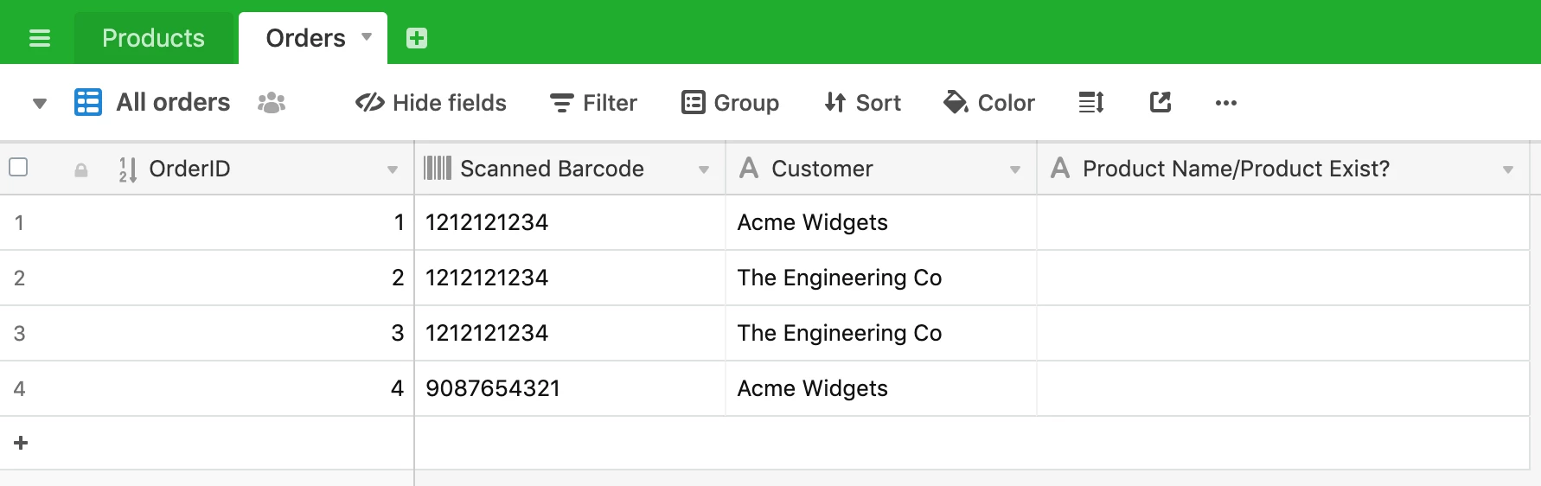Switch to the Products tab
Screen dimensions: 1541x486
(x=154, y=38)
